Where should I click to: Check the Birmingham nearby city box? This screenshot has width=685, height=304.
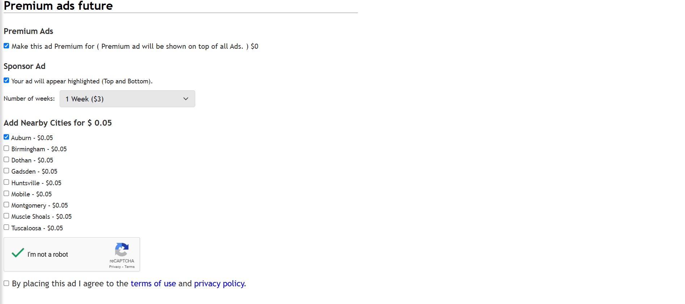point(7,148)
